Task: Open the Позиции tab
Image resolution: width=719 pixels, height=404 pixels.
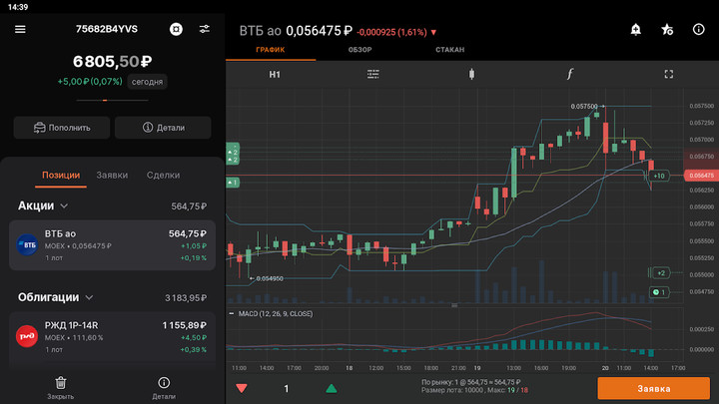Action: coord(61,175)
